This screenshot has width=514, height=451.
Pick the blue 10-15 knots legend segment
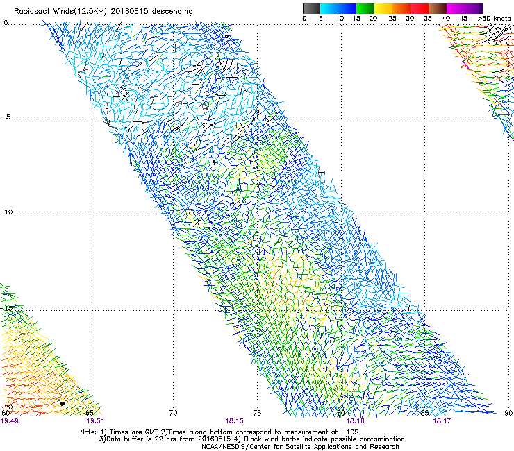pos(347,8)
